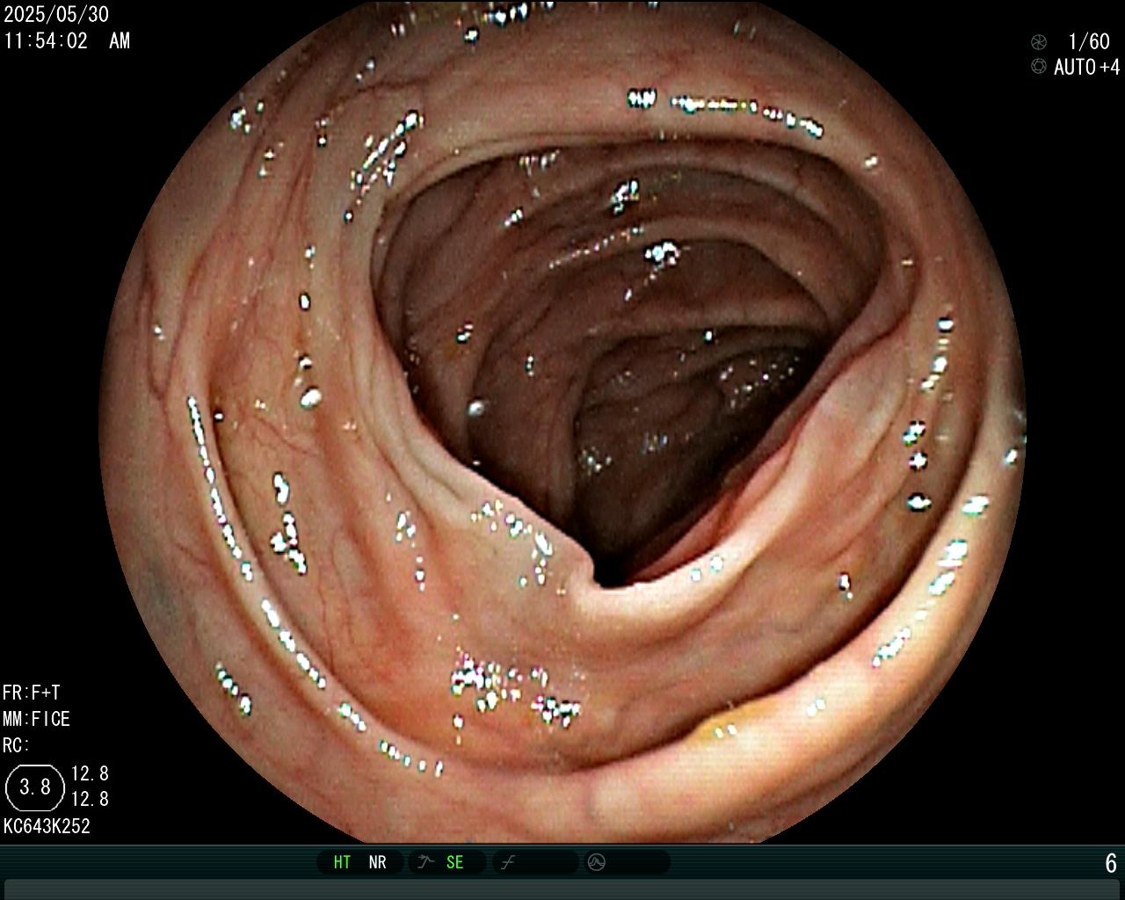Toggle the green HT indicator
Image resolution: width=1125 pixels, height=900 pixels.
click(x=342, y=862)
